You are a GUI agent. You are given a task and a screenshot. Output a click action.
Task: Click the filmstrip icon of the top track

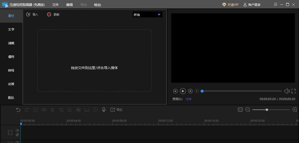point(10,133)
